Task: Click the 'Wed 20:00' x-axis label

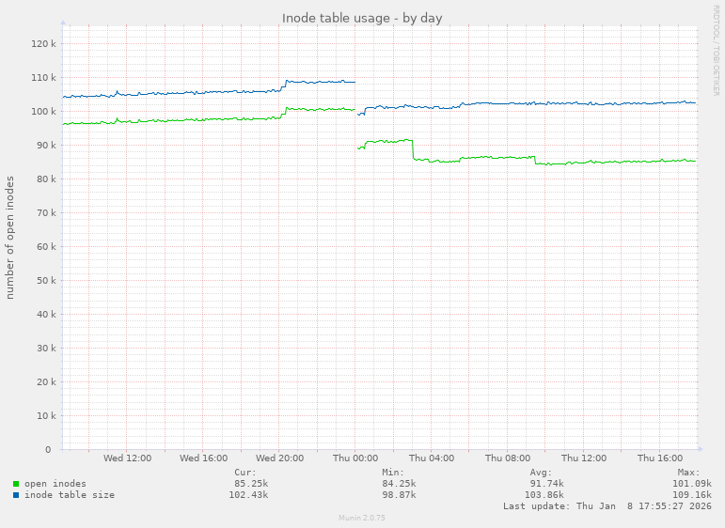Action: point(279,458)
